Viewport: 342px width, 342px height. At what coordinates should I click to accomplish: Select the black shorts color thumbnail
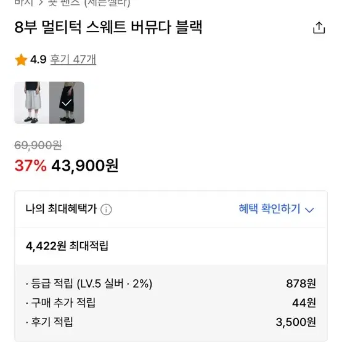(67, 102)
